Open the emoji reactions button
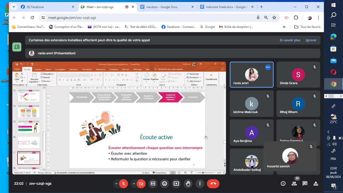The image size is (343, 193). 164,184
